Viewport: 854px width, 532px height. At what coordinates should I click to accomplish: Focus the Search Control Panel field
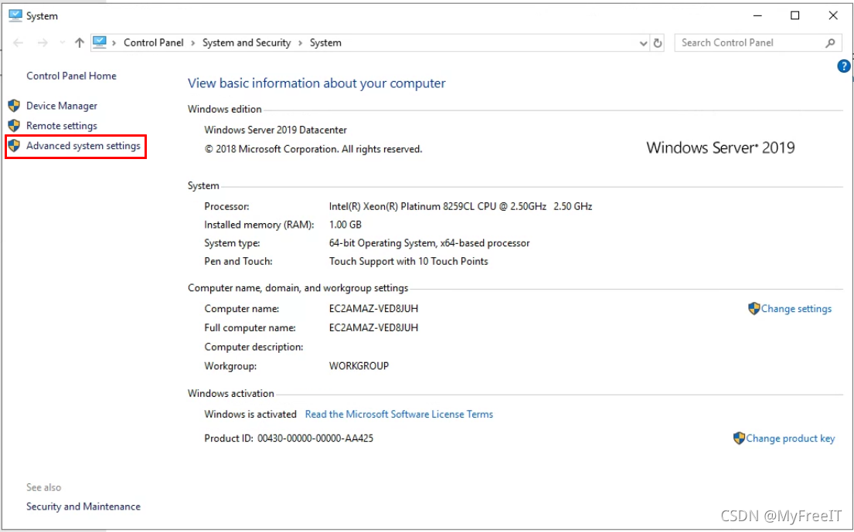[757, 43]
